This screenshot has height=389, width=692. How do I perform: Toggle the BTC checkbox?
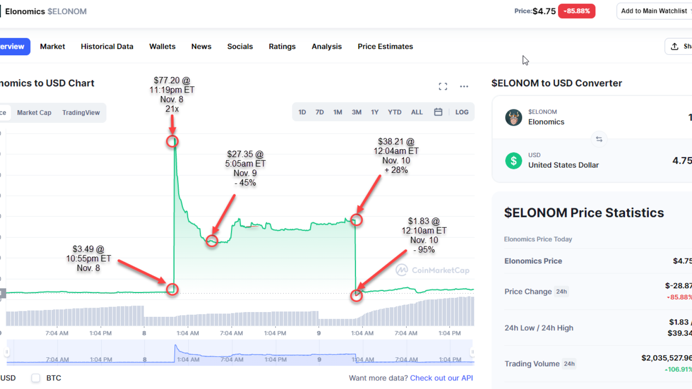click(x=36, y=378)
